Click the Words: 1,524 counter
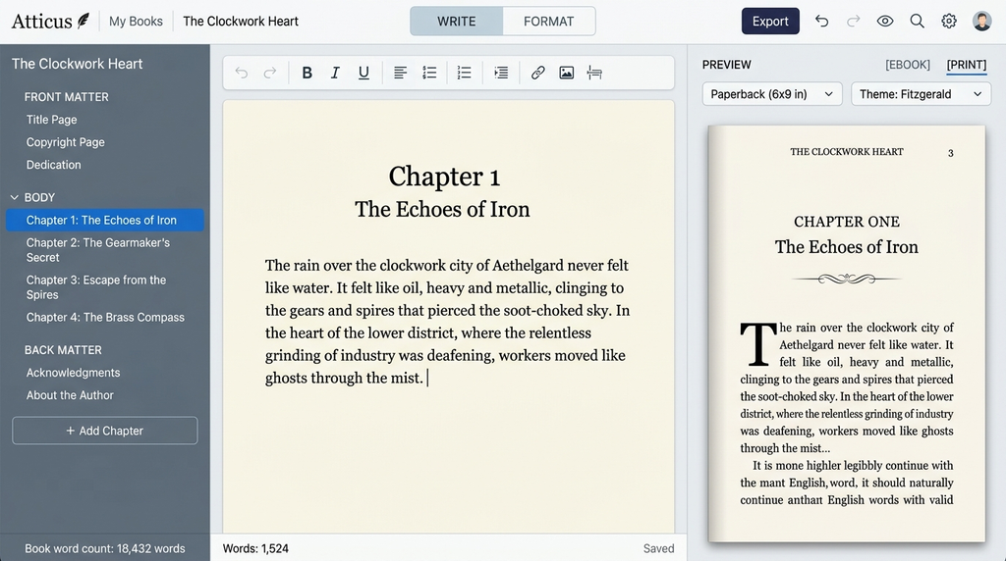The image size is (1006, 561). [x=255, y=549]
